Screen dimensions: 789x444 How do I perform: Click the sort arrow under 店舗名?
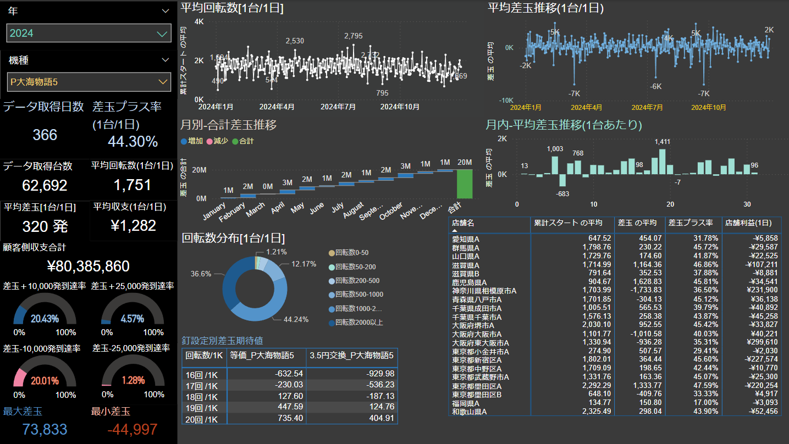[455, 231]
